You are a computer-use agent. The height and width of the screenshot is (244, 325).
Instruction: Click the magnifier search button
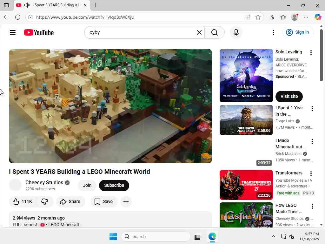coord(215,32)
